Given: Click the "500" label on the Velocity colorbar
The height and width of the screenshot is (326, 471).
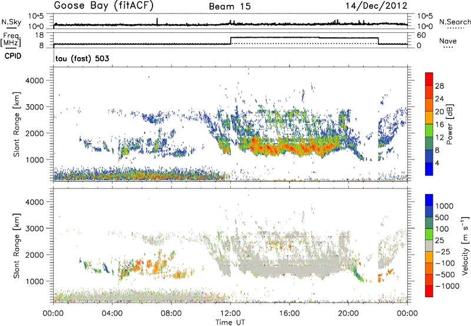Looking at the screenshot, I should (442, 217).
